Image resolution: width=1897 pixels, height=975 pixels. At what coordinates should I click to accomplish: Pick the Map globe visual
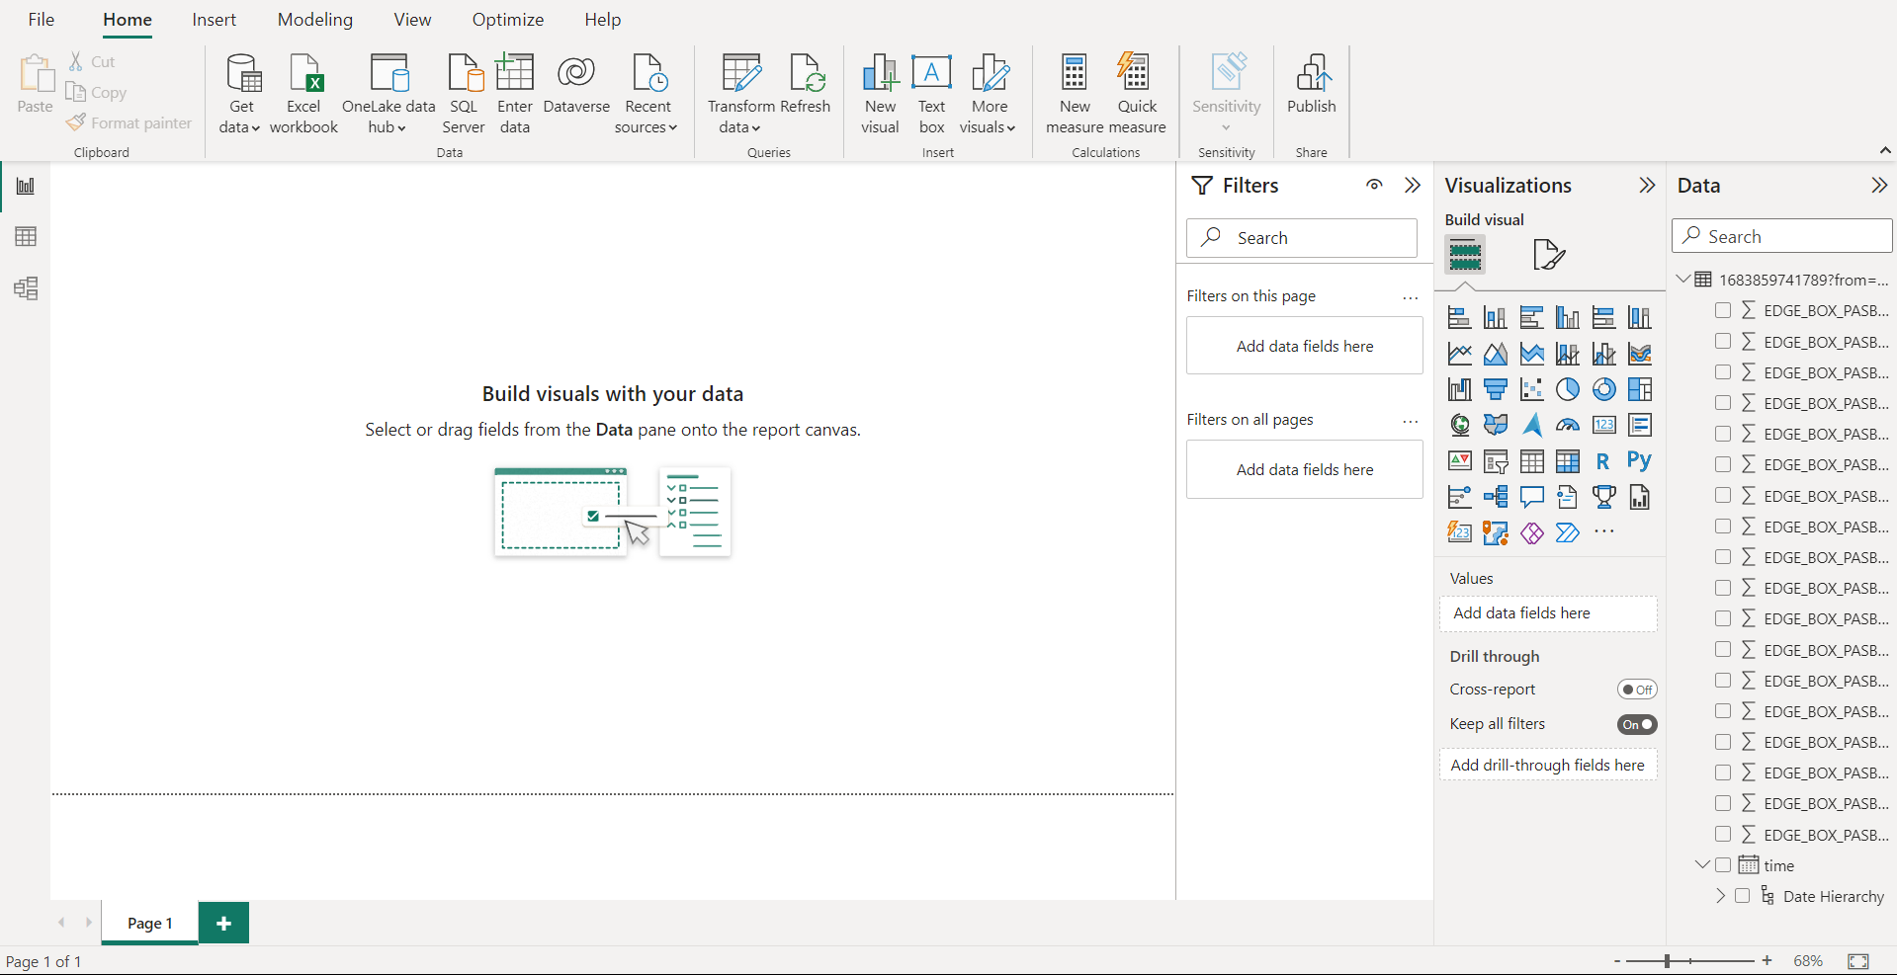(x=1459, y=425)
